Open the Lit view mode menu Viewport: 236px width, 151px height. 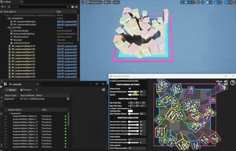(107, 2)
